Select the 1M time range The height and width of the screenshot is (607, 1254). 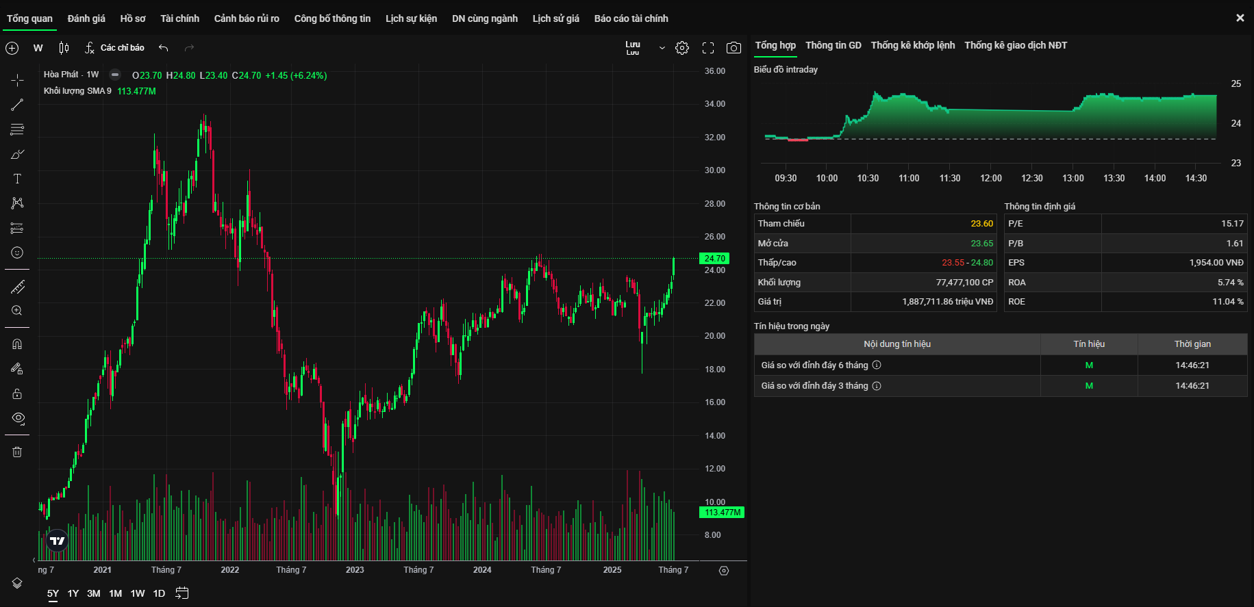[116, 593]
